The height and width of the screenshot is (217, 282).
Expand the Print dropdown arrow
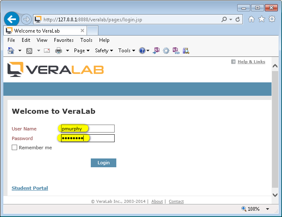(67, 51)
